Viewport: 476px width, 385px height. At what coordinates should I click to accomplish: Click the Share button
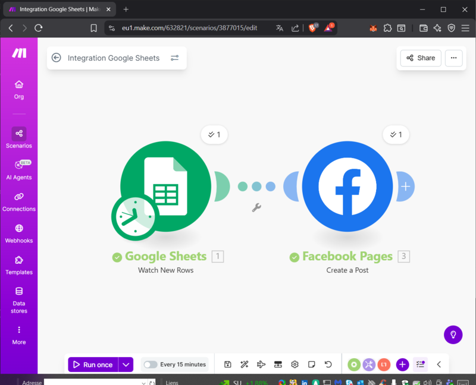[421, 58]
